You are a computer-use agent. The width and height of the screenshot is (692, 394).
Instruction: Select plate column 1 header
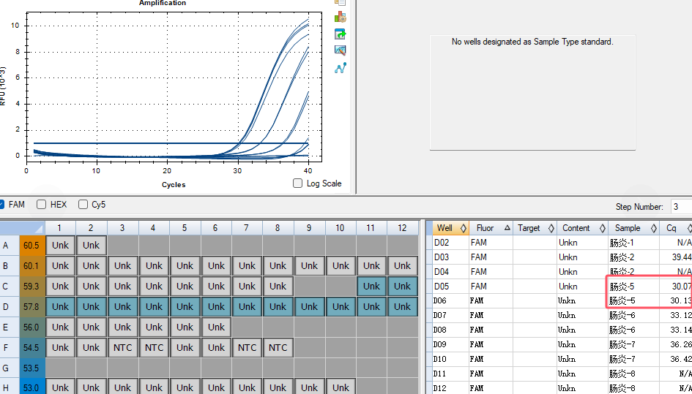(60, 228)
